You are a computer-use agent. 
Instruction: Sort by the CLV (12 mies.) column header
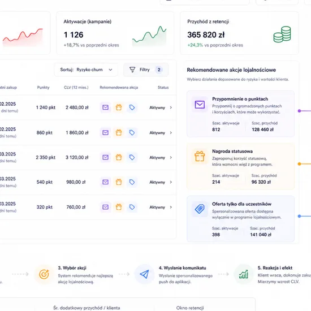76,88
